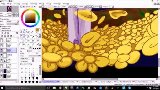The width and height of the screenshot is (160, 90).
Task: Select the Eraser tool
Action: (27, 40)
